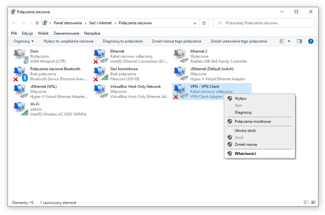The width and height of the screenshot is (325, 215).
Task: Click the blue help question mark icon
Action: 310,41
